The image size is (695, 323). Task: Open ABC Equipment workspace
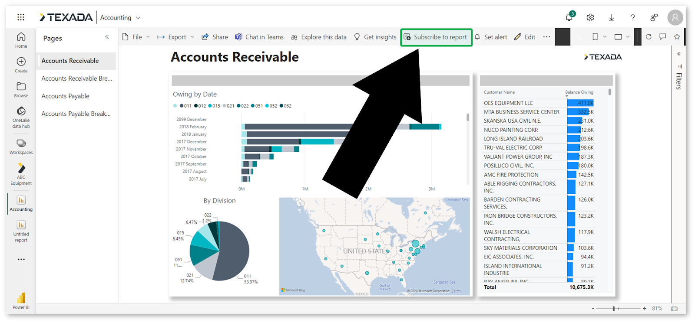point(21,174)
